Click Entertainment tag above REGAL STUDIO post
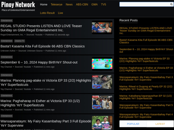This screenshot has width=174, height=130. [7, 21]
